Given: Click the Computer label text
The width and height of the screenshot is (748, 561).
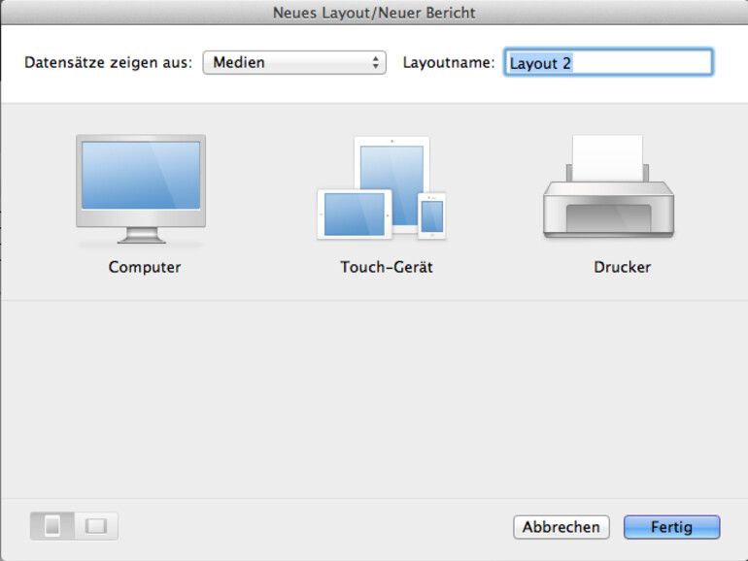Looking at the screenshot, I should [x=145, y=267].
